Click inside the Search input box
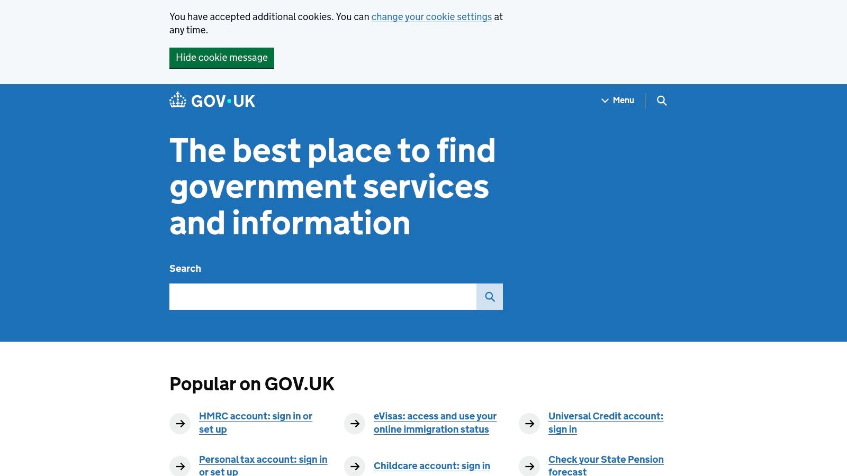The height and width of the screenshot is (476, 847). pyautogui.click(x=323, y=297)
